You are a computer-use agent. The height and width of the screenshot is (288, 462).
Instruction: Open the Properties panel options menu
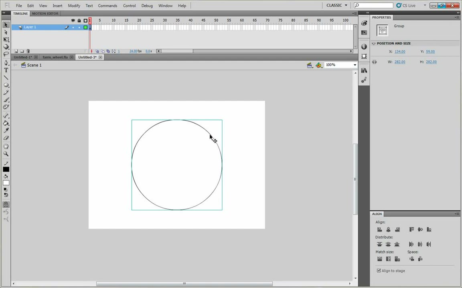point(457,18)
